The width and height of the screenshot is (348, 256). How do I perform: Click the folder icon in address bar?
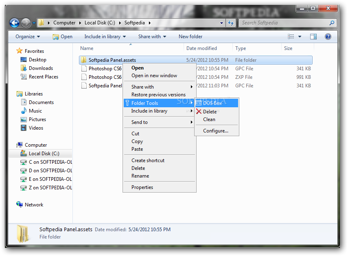pyautogui.click(x=41, y=23)
